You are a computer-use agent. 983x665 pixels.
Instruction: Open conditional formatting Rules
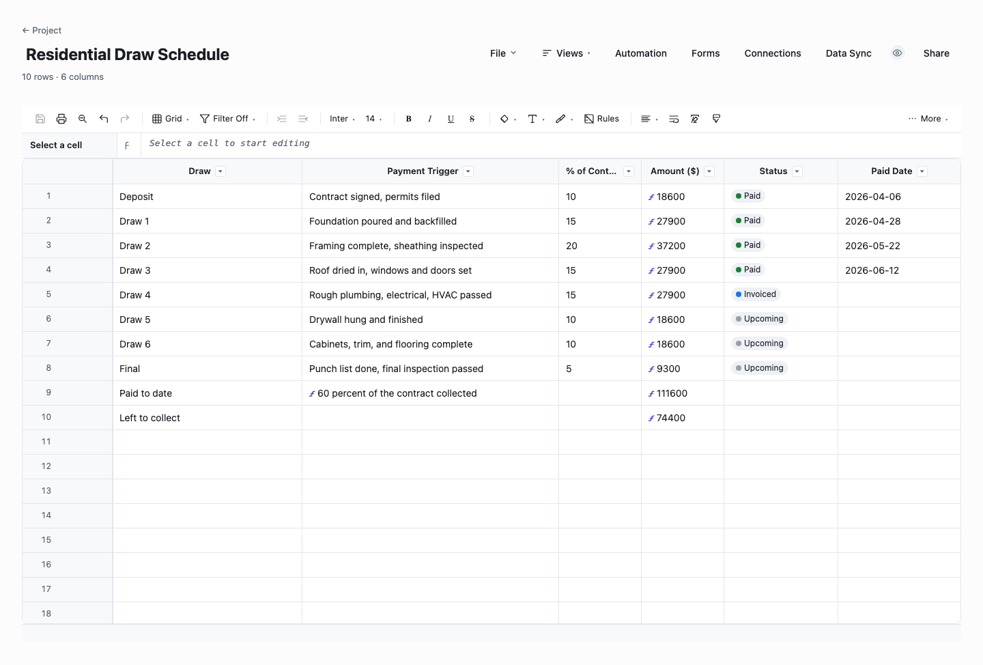601,119
